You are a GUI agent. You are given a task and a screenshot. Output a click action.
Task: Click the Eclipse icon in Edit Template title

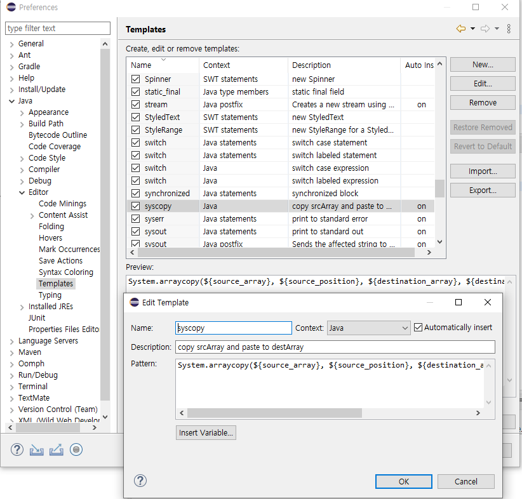click(x=135, y=302)
